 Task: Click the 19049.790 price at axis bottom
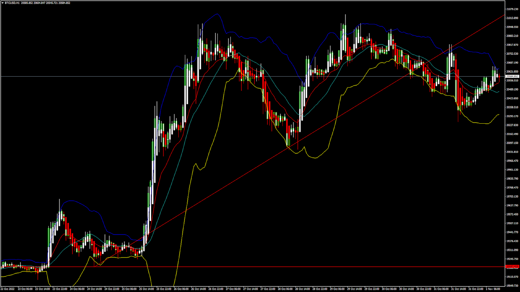(x=512, y=286)
